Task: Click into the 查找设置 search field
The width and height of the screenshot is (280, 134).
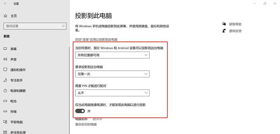Action: pyautogui.click(x=35, y=26)
